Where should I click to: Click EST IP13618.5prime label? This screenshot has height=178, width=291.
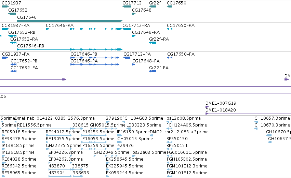point(18,152)
